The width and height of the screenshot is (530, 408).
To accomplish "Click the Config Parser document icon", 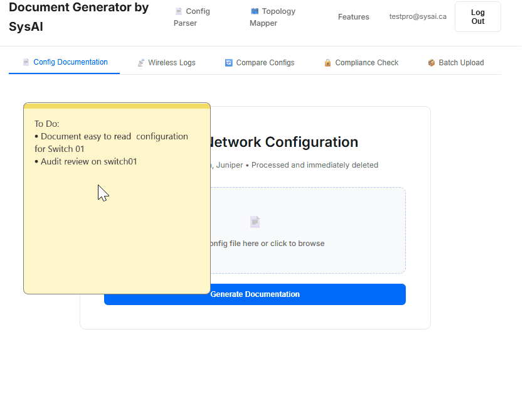I will click(179, 11).
